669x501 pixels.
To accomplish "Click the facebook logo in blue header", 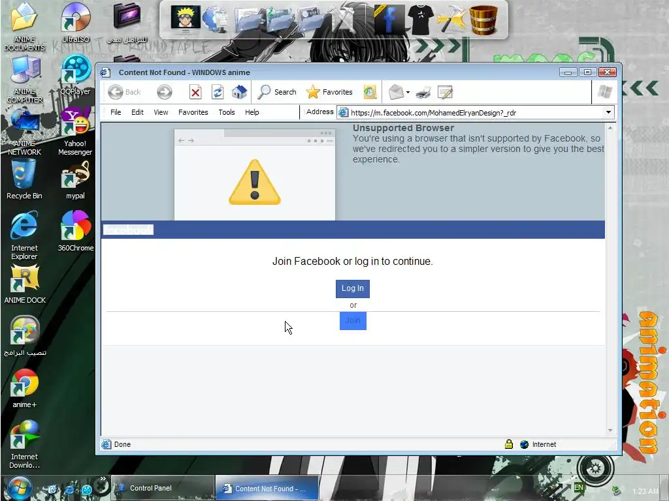I will (x=129, y=230).
